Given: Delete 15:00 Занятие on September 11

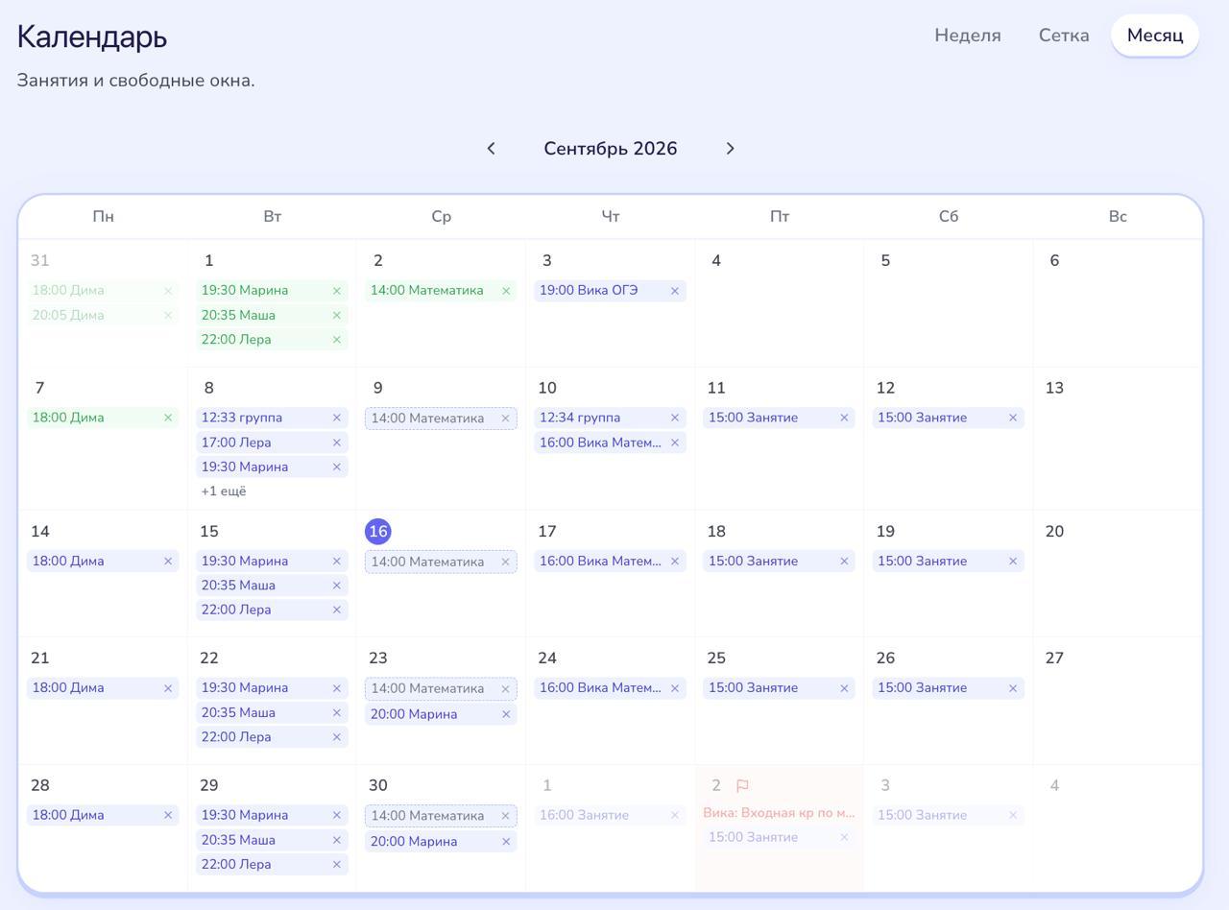Looking at the screenshot, I should pyautogui.click(x=844, y=418).
